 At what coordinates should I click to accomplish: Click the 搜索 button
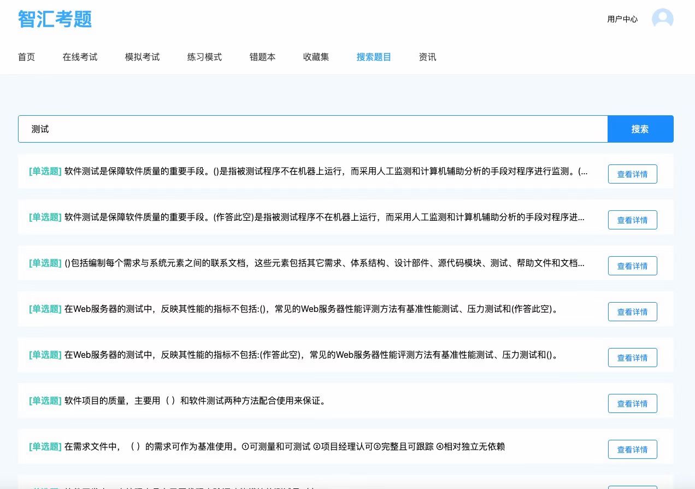pyautogui.click(x=640, y=129)
